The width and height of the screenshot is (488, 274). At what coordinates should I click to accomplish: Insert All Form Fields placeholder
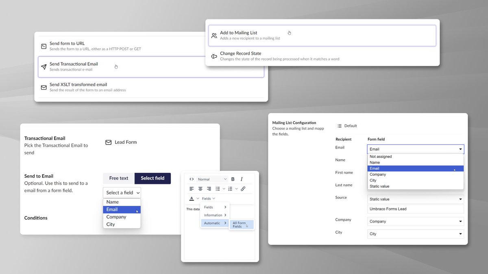point(242,224)
